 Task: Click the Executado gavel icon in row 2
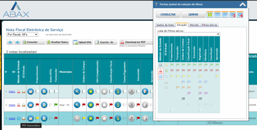point(132,105)
